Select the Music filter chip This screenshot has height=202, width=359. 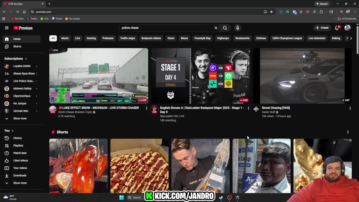tap(65, 38)
